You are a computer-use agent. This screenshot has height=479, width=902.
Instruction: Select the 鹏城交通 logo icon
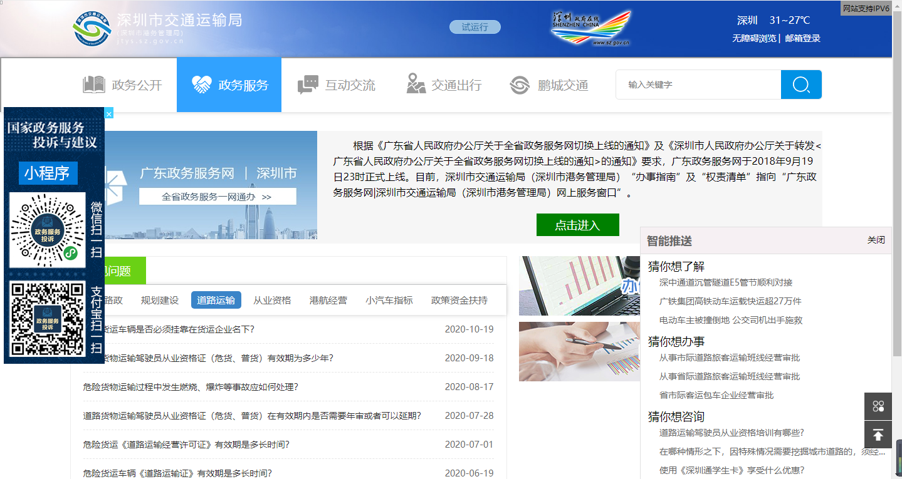tap(519, 84)
